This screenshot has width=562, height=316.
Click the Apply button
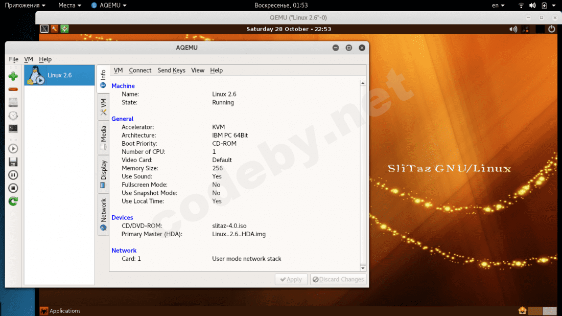[x=291, y=279]
